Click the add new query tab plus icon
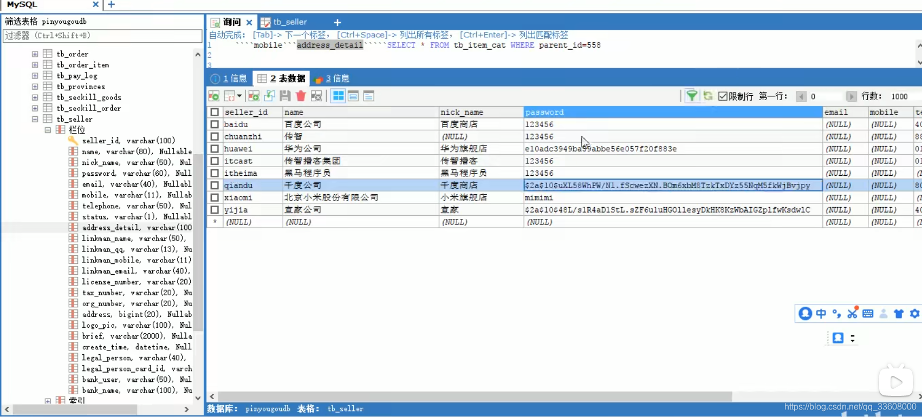The height and width of the screenshot is (417, 922). tap(337, 22)
